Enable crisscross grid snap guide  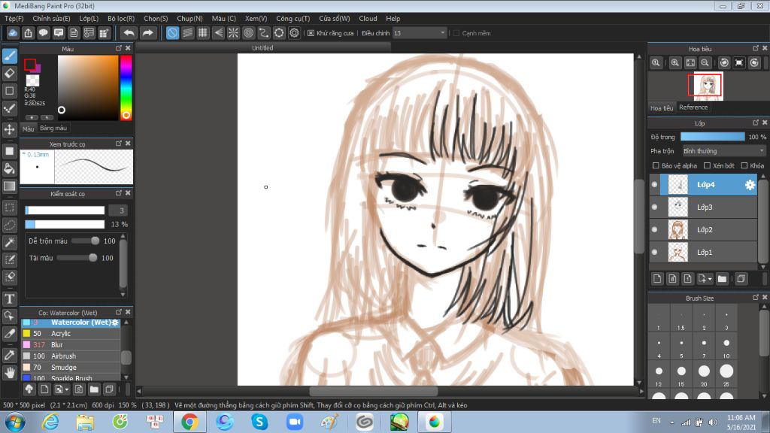point(203,33)
